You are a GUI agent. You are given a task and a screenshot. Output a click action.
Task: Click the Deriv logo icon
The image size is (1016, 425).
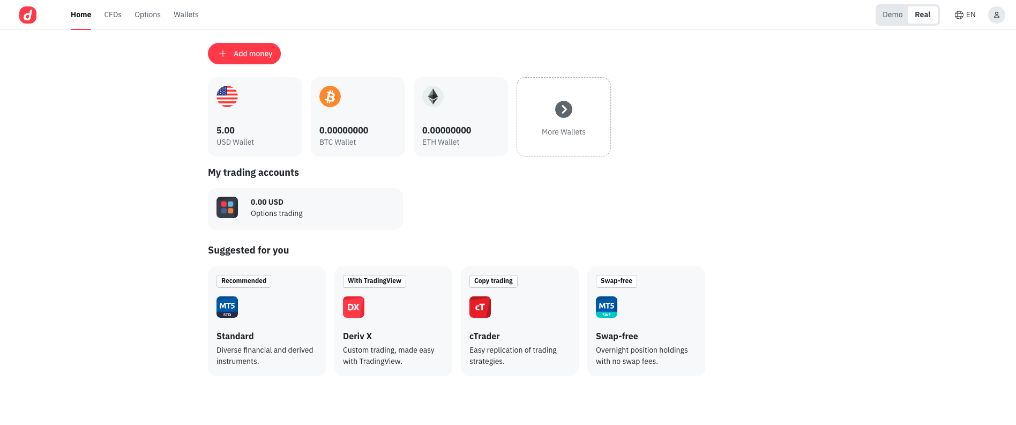click(x=28, y=15)
